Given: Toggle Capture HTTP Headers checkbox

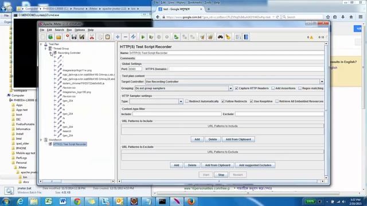Looking at the screenshot, I should tap(236, 88).
